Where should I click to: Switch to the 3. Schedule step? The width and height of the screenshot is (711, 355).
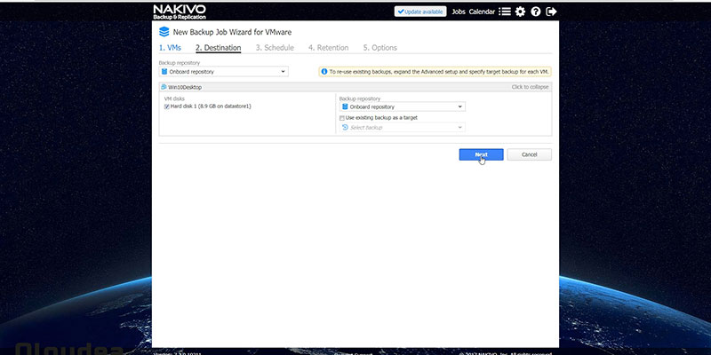[x=275, y=48]
